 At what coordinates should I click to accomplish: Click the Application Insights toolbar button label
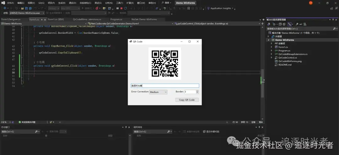click(221, 8)
